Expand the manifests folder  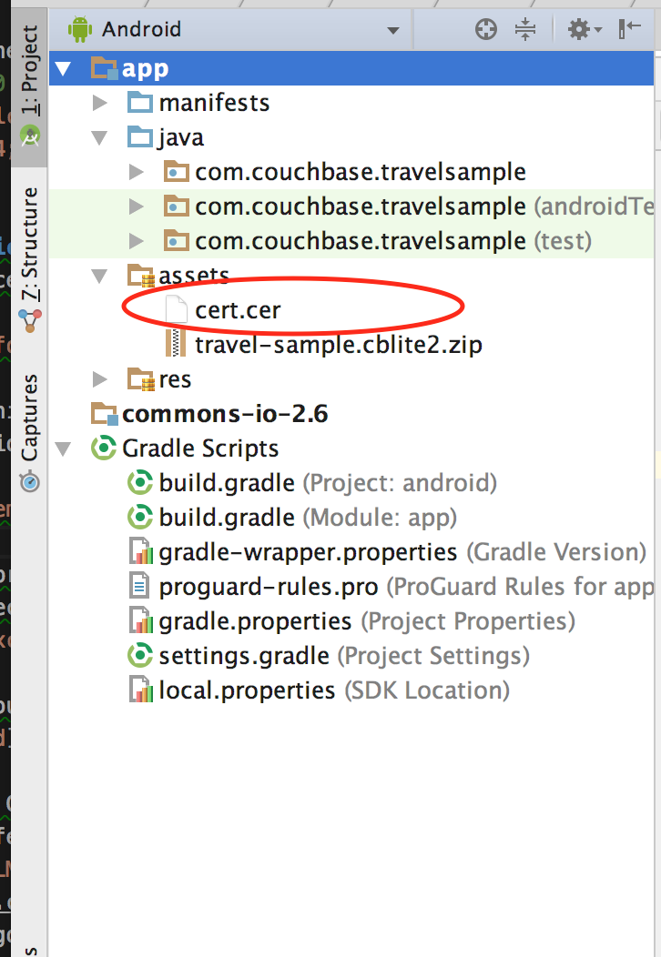(99, 103)
